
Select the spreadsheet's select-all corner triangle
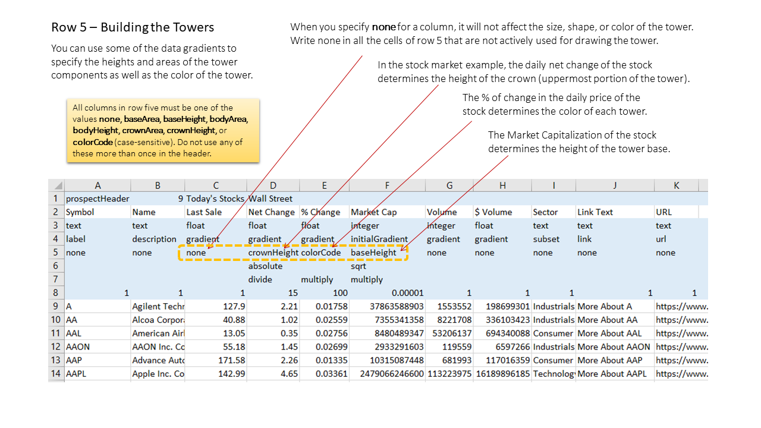56,185
